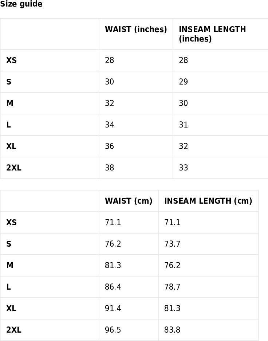Select the INSEAM LENGTH (inches) header
This screenshot has width=268, height=341.
coord(212,34)
